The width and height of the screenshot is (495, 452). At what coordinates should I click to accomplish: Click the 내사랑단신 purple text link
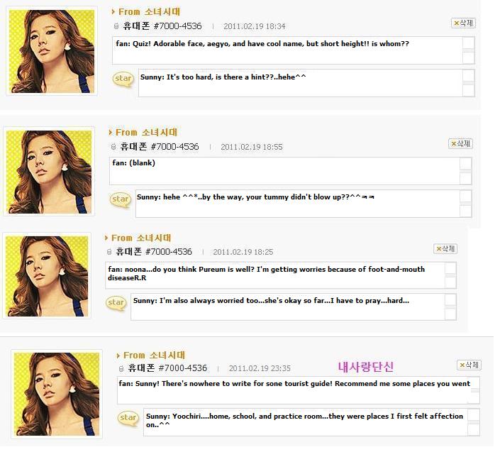click(365, 367)
